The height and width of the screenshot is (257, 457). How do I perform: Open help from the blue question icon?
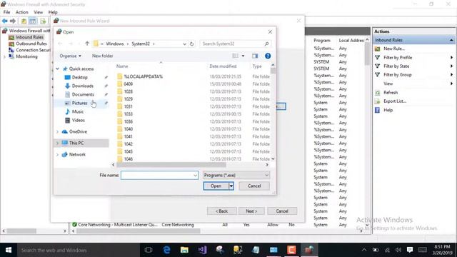(268, 56)
